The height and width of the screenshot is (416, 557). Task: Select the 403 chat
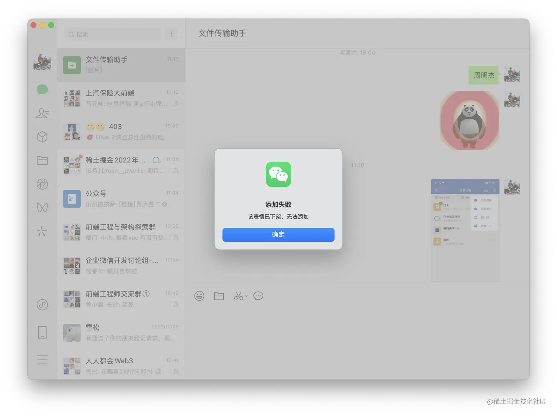point(121,132)
